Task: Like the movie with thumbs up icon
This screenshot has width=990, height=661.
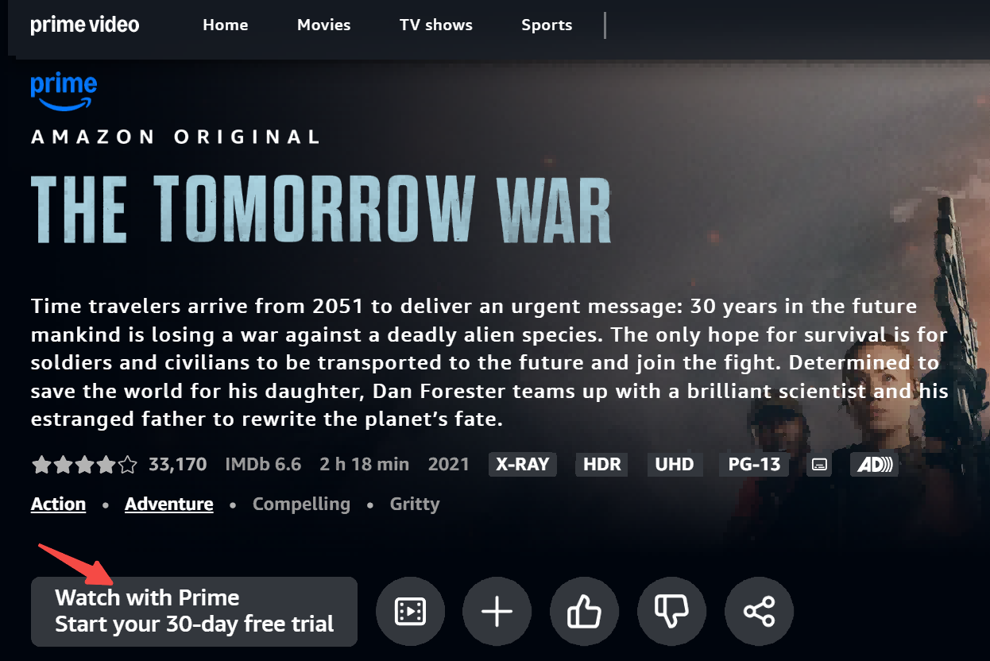Action: click(x=585, y=611)
